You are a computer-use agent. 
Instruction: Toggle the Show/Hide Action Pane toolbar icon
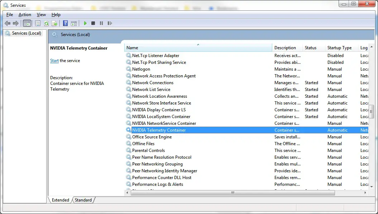[x=74, y=23]
